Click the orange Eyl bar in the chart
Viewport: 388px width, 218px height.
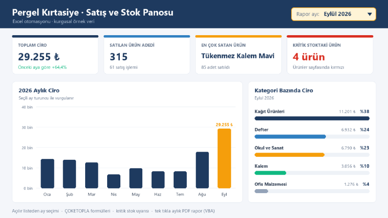(x=224, y=158)
